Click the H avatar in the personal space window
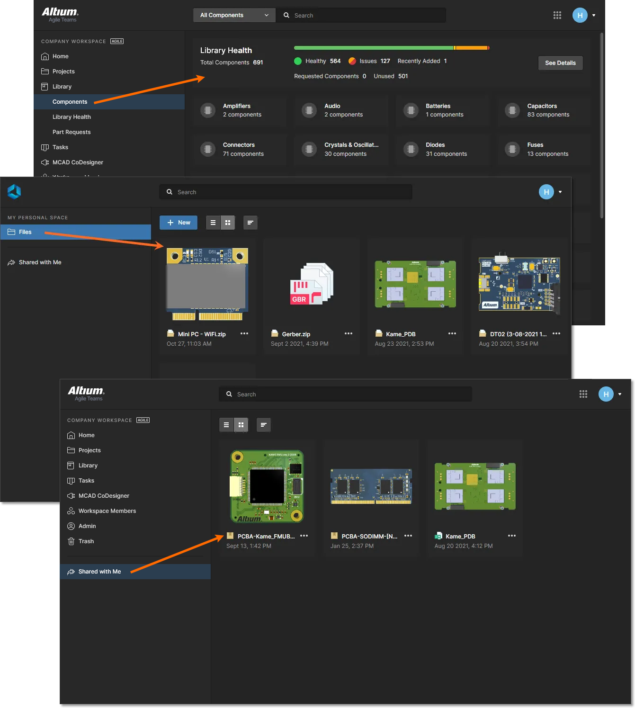The image size is (635, 708). tap(546, 192)
